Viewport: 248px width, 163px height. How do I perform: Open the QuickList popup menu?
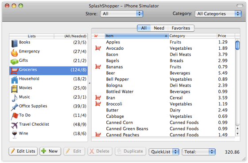click(164, 152)
